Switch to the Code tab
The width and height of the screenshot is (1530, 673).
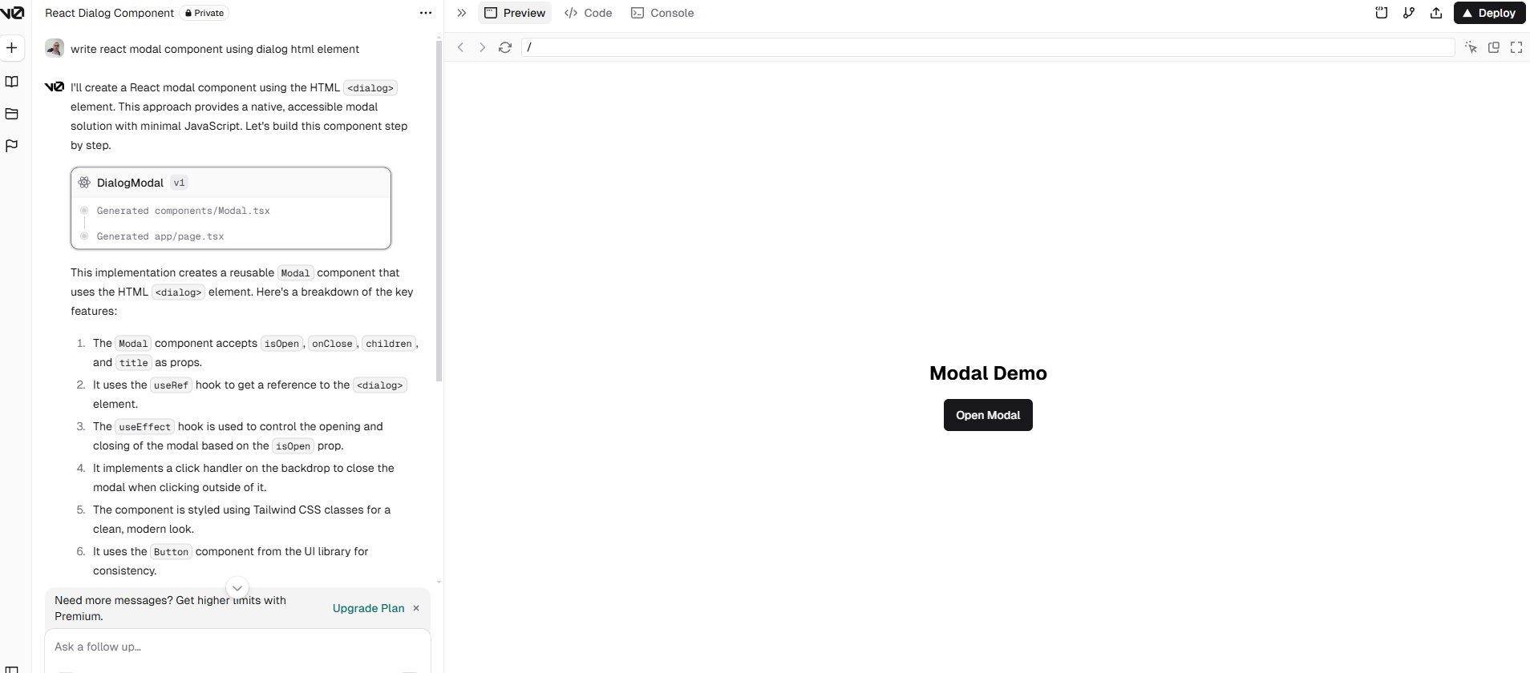[x=589, y=13]
